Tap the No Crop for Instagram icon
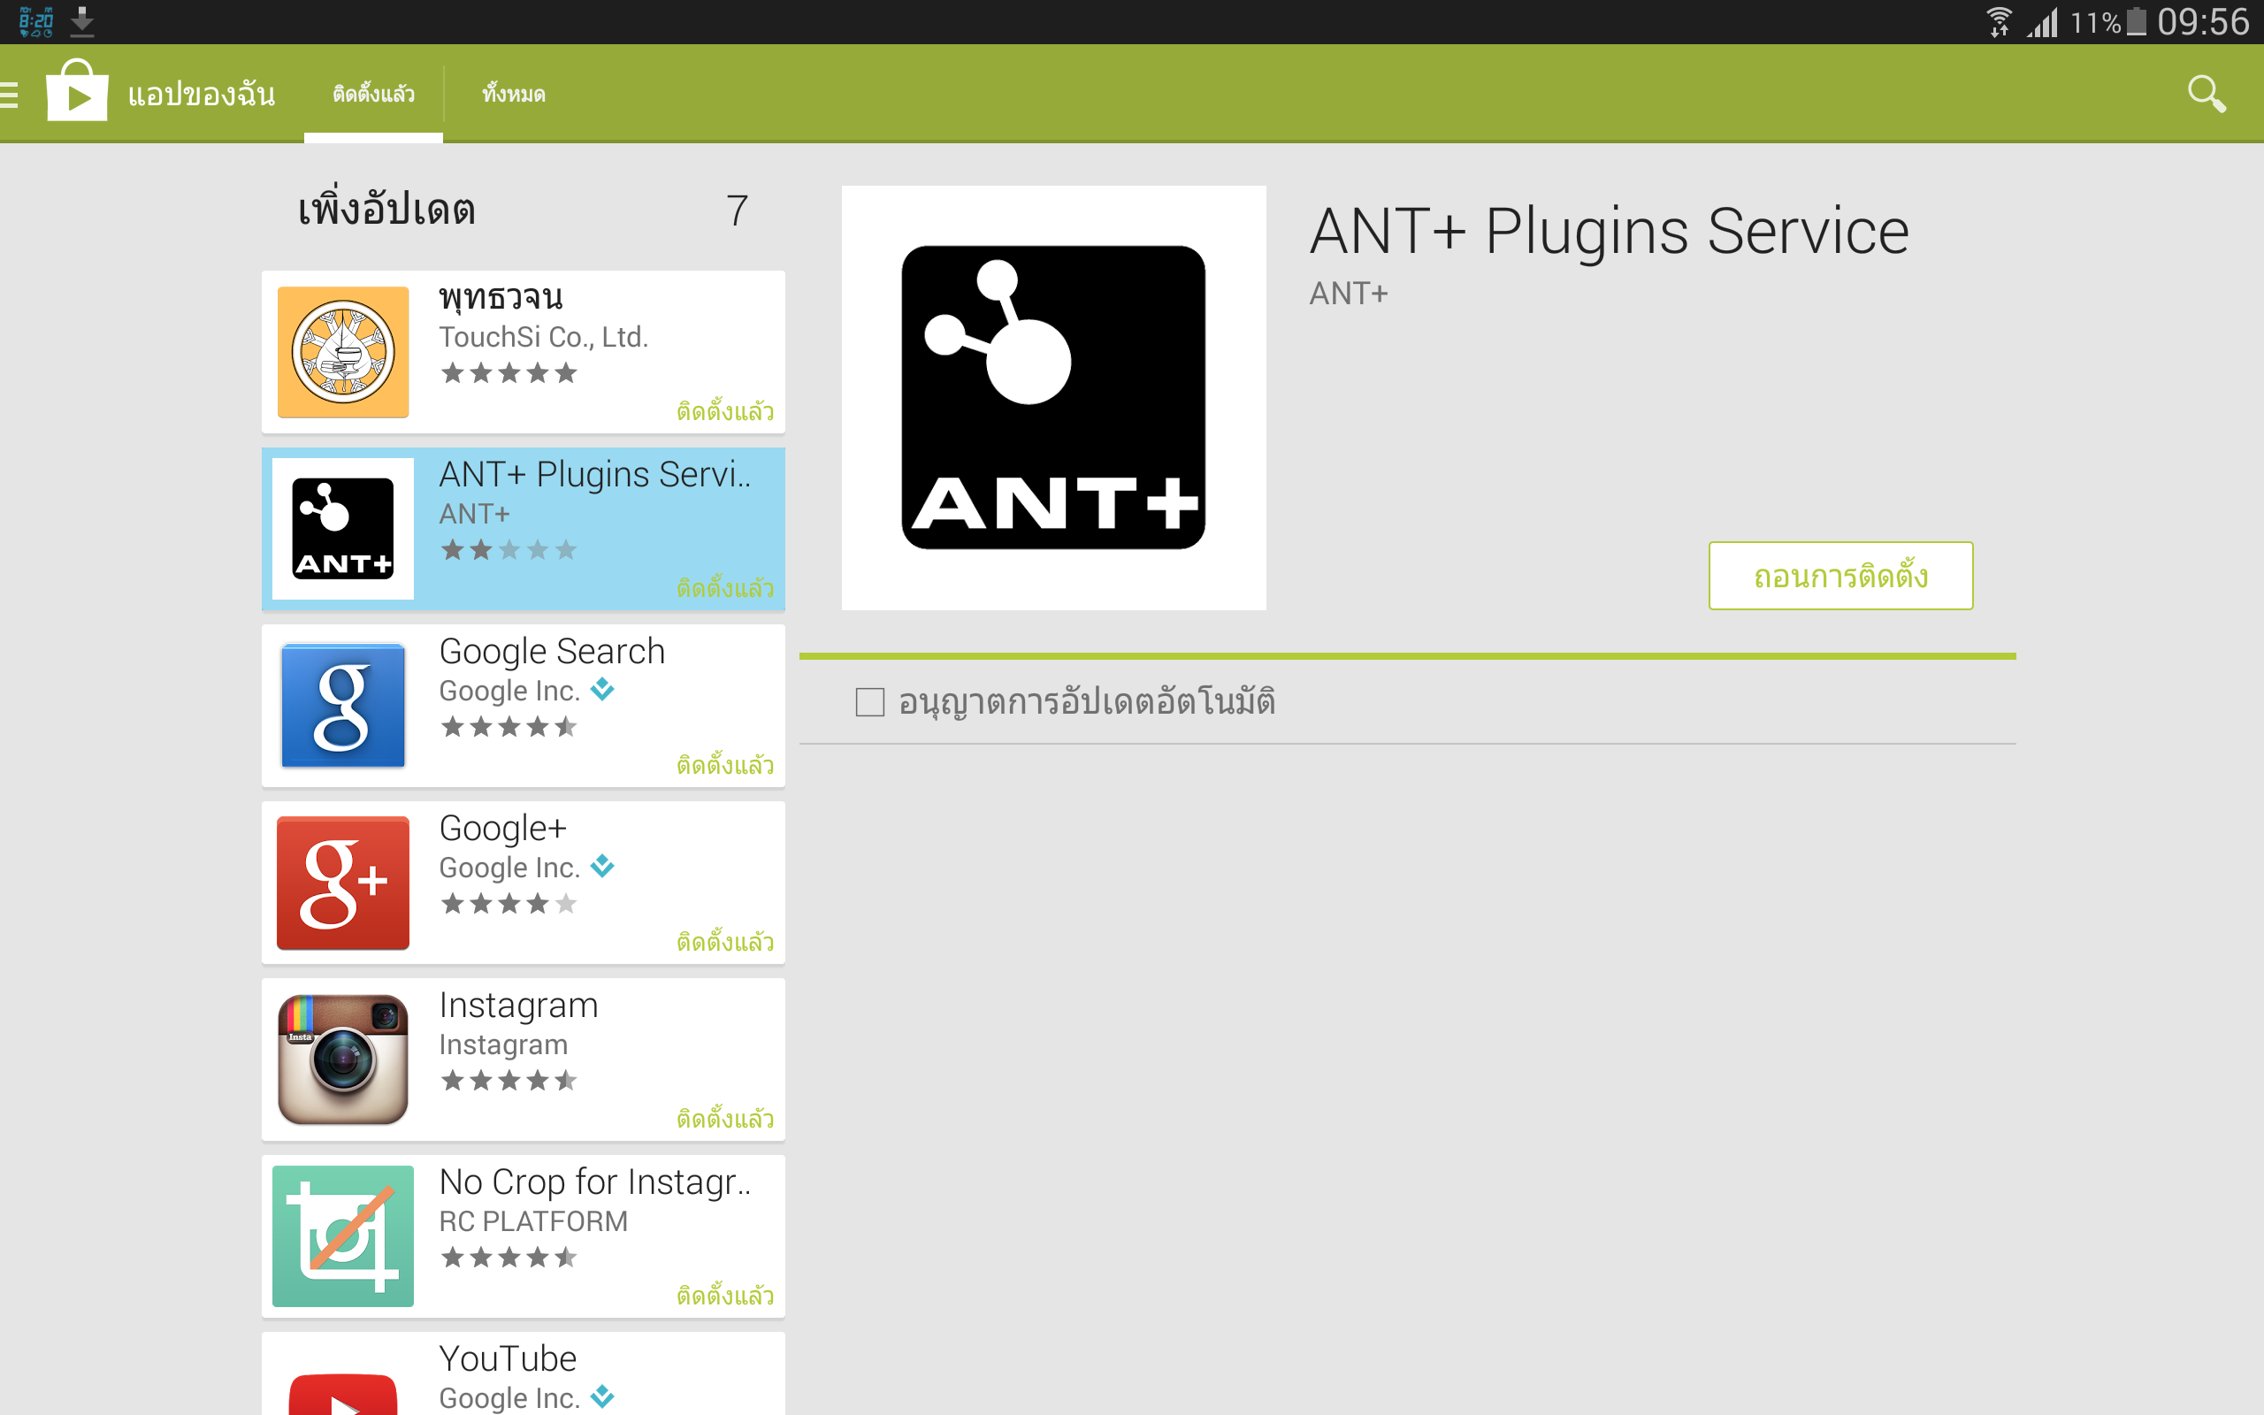 pyautogui.click(x=343, y=1236)
